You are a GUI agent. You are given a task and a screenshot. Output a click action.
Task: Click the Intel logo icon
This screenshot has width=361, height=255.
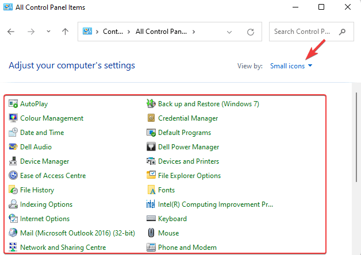coord(151,204)
